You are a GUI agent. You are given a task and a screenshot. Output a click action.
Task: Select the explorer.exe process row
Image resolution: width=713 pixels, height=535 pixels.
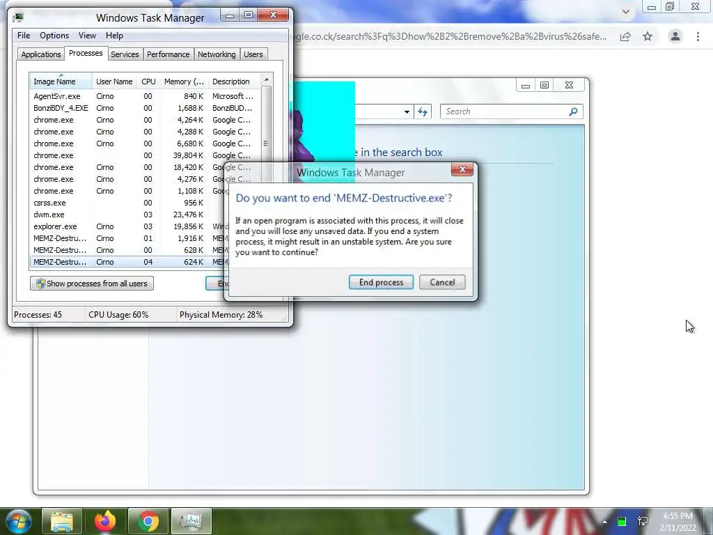127,226
